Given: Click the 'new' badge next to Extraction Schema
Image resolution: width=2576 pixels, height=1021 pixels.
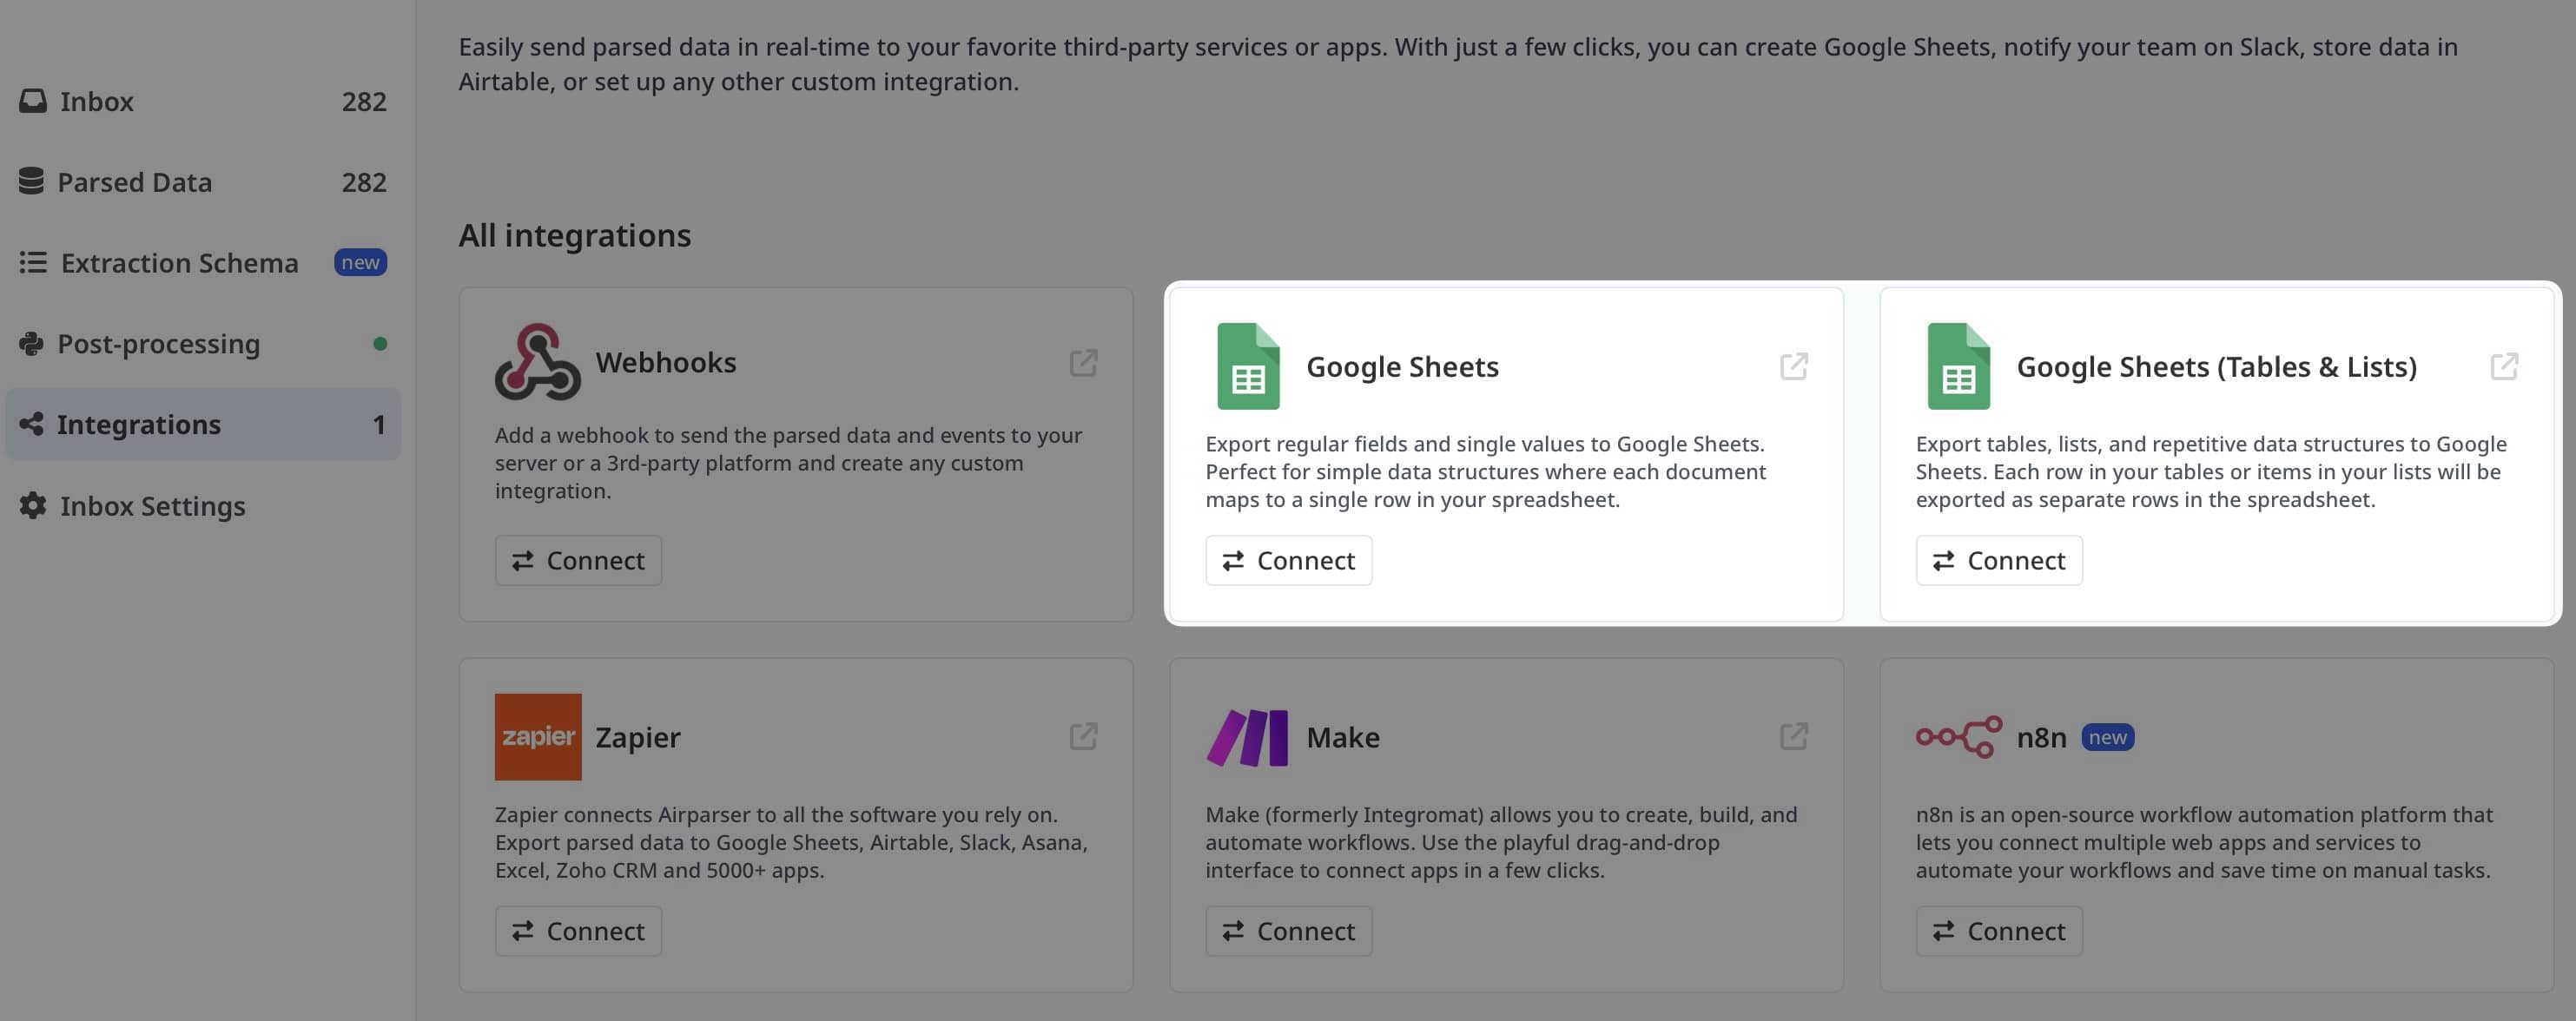Looking at the screenshot, I should 359,262.
